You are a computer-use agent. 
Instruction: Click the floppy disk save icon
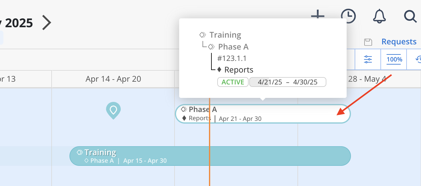(368, 42)
